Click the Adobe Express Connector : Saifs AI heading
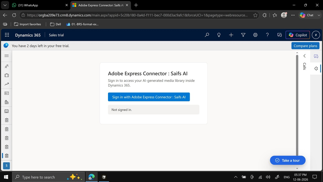This screenshot has width=323, height=182. pyautogui.click(x=148, y=74)
